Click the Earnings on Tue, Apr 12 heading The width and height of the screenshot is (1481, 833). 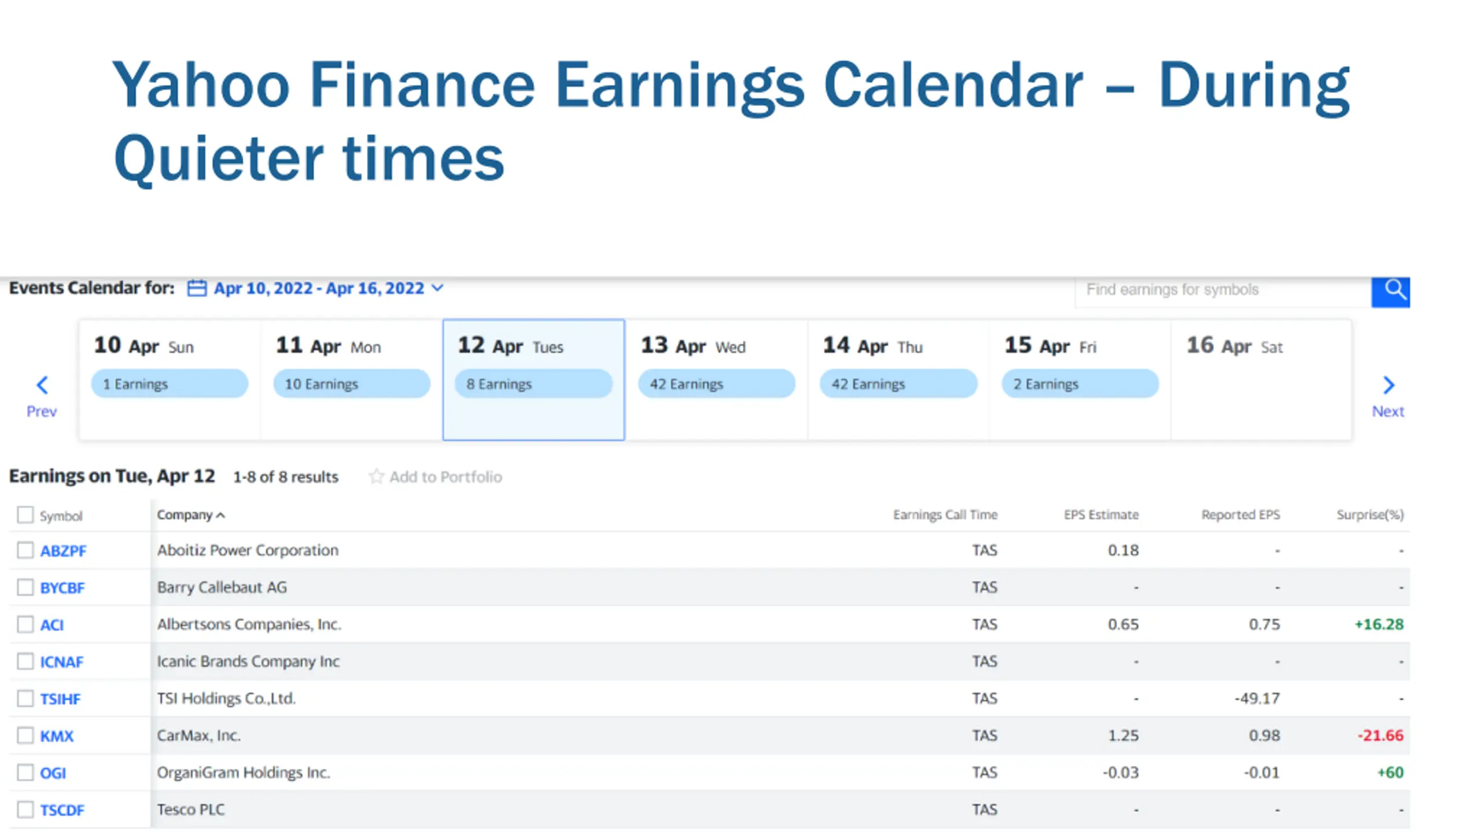(112, 476)
